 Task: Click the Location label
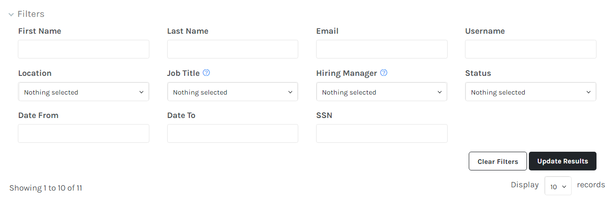pos(35,73)
